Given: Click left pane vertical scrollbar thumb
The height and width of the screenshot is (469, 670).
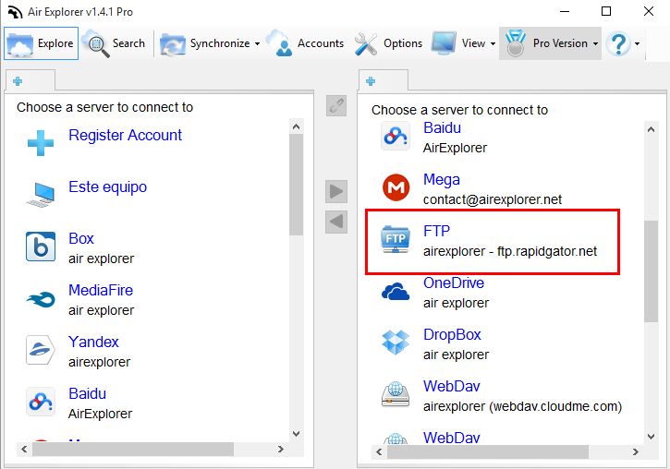Looking at the screenshot, I should [x=296, y=185].
